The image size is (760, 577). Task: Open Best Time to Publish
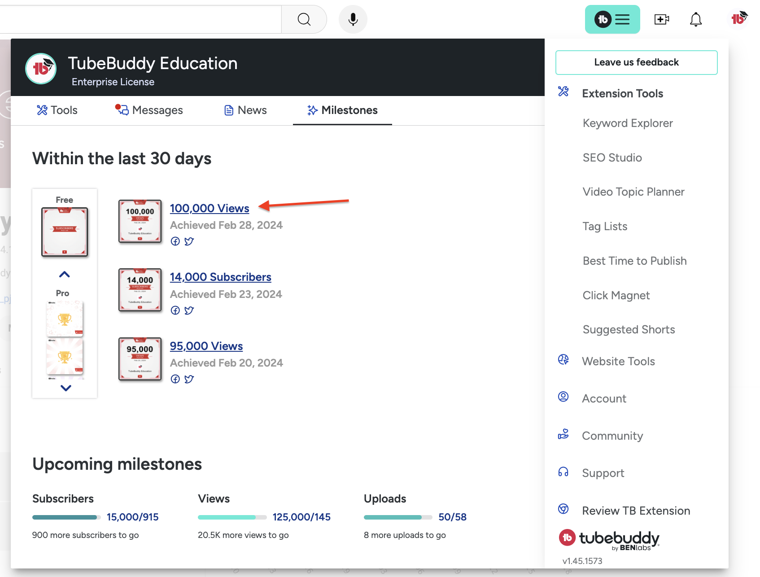pos(634,261)
